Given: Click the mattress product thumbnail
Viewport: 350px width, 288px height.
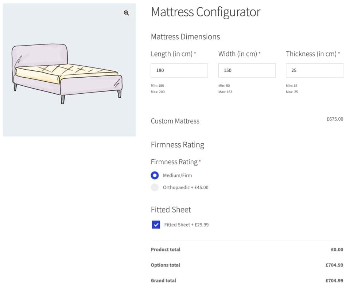Looking at the screenshot, I should (69, 70).
